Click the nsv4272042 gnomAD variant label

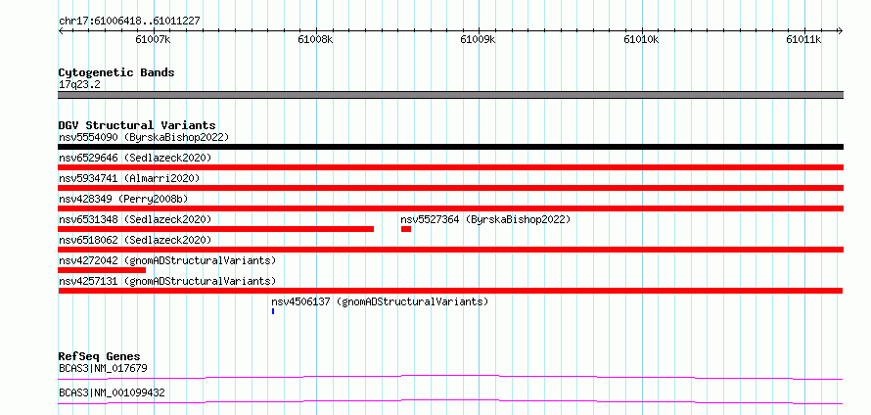tap(167, 260)
